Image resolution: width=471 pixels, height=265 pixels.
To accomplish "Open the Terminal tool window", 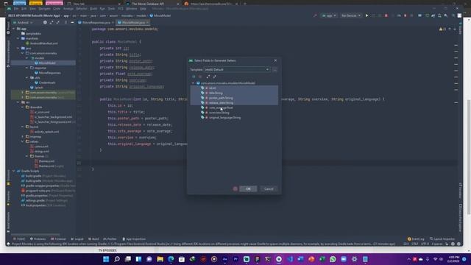I will 58,239.
